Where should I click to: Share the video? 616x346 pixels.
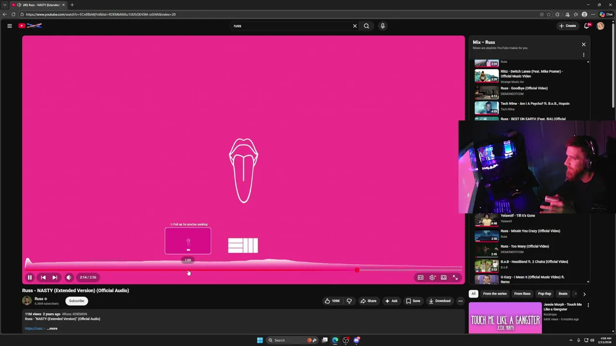point(369,301)
